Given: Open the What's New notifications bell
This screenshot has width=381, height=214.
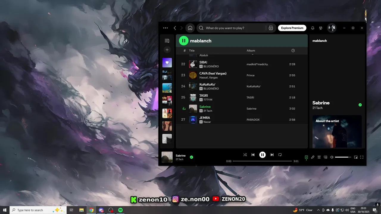Looking at the screenshot, I should click(313, 28).
